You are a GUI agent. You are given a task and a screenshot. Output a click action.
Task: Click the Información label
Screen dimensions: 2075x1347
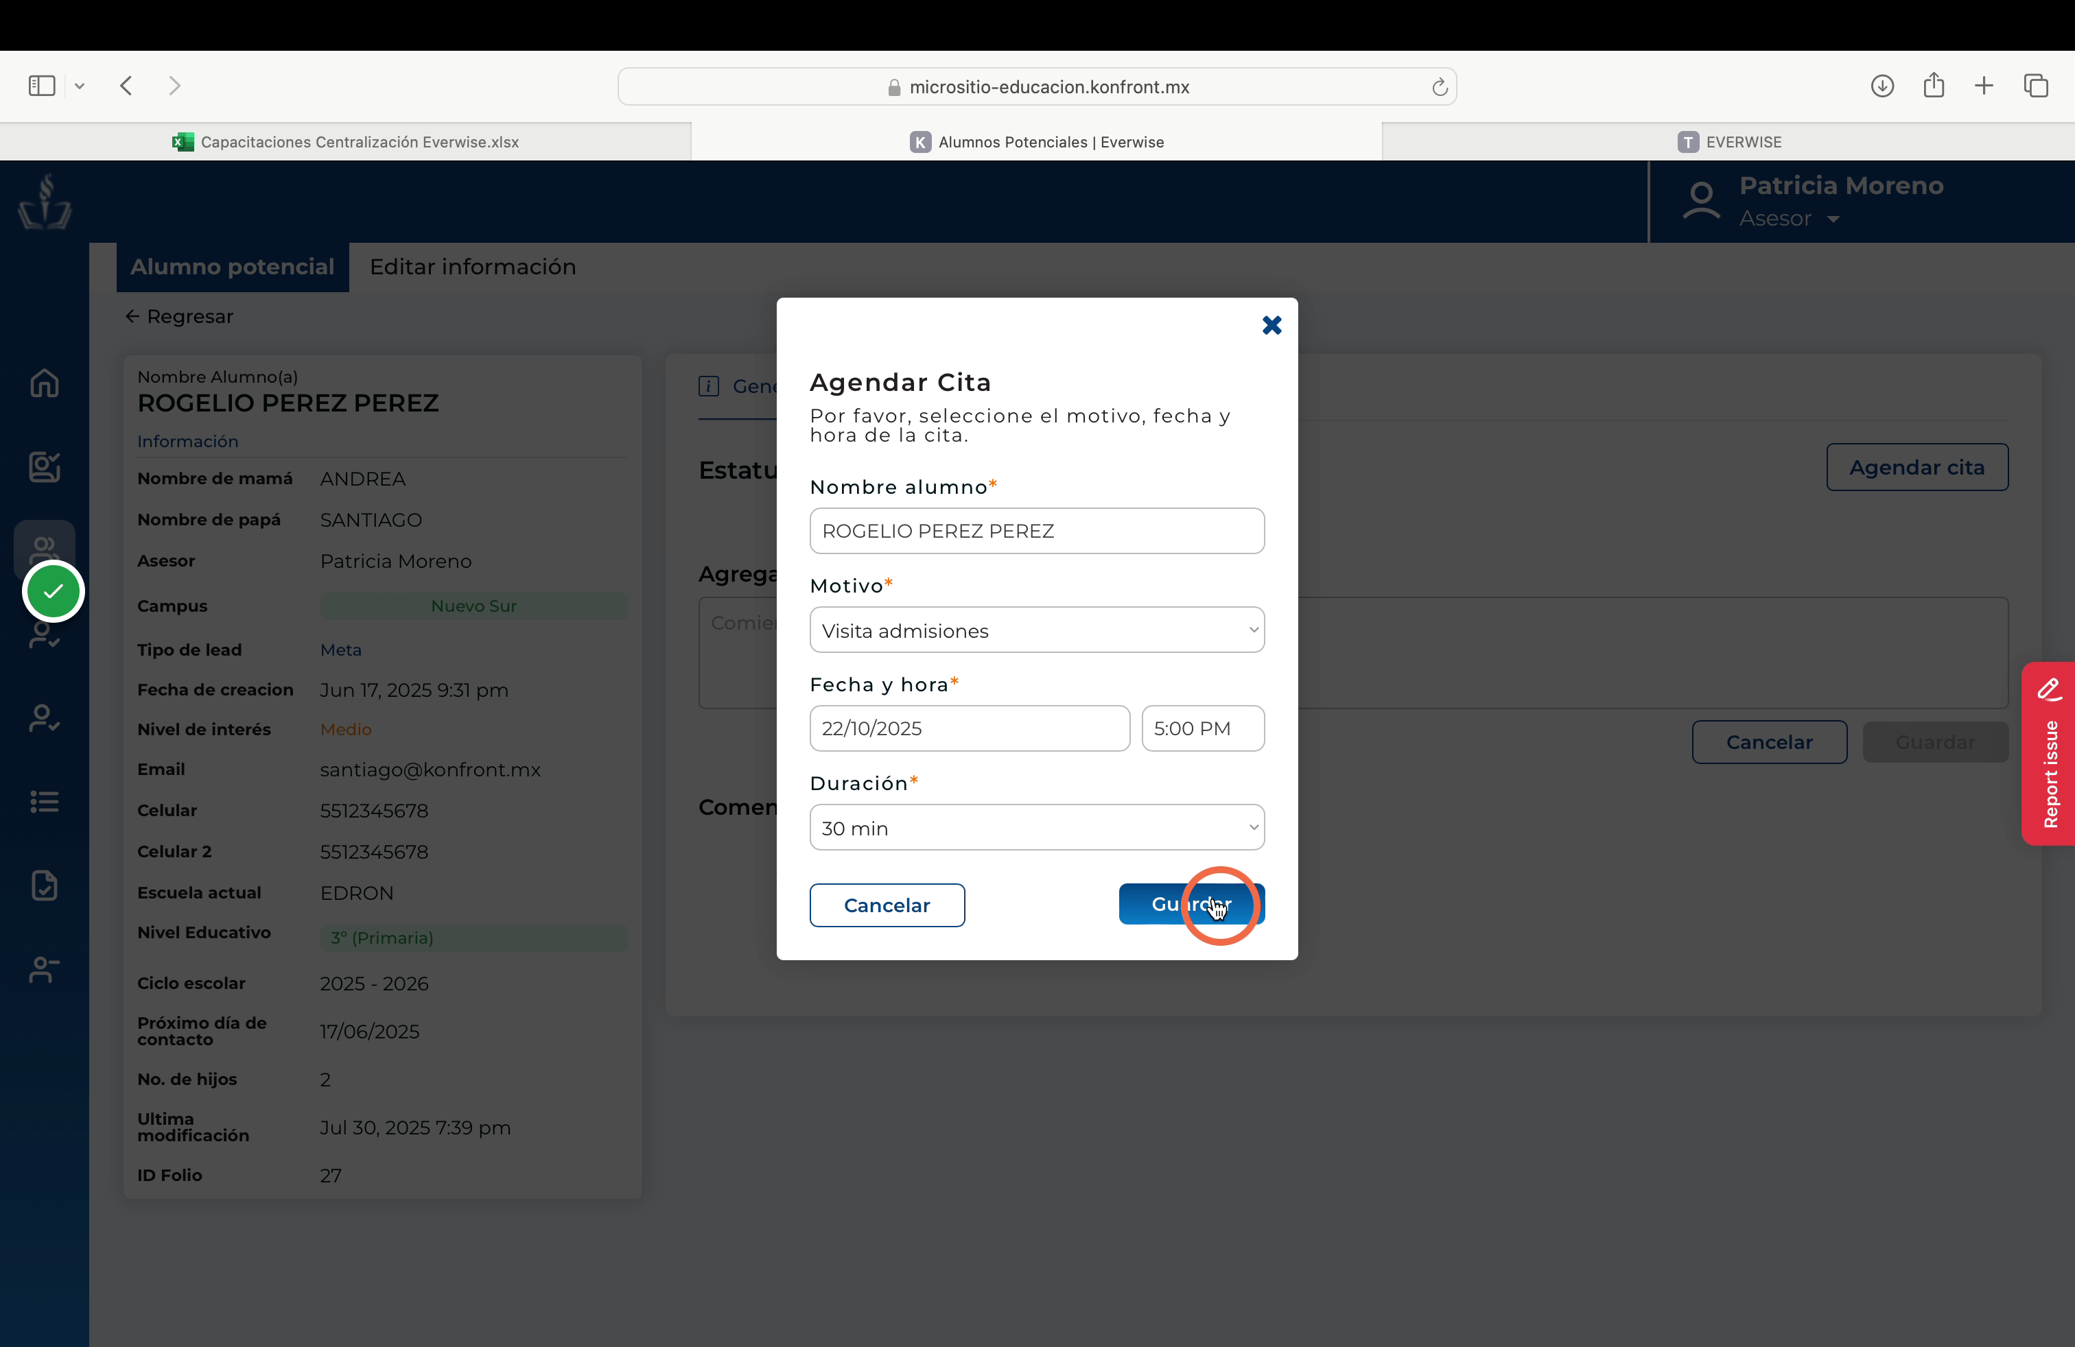pyautogui.click(x=187, y=442)
